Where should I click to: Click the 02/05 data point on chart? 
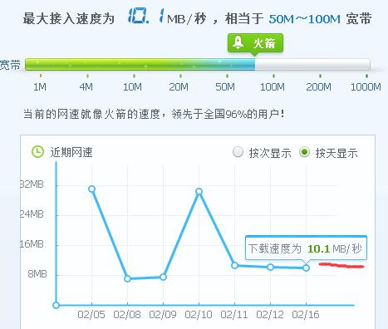[91, 189]
